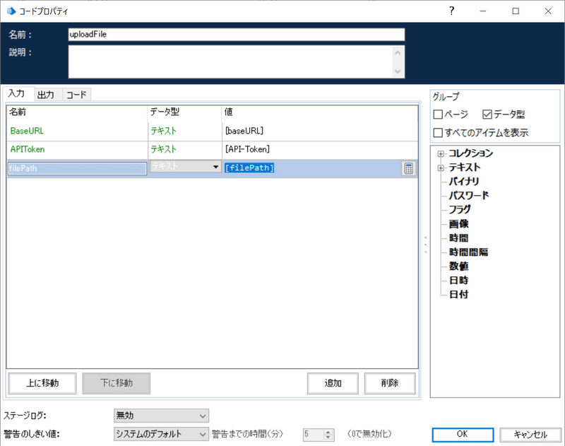Viewport: 565px width, 446px height.
Task: Open the ステージログ dropdown
Action: pyautogui.click(x=161, y=416)
